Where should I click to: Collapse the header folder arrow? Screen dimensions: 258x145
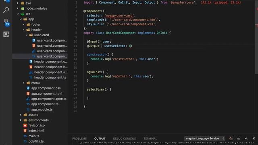23,30
